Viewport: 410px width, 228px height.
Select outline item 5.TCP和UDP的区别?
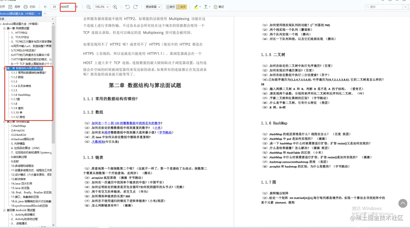[23, 50]
